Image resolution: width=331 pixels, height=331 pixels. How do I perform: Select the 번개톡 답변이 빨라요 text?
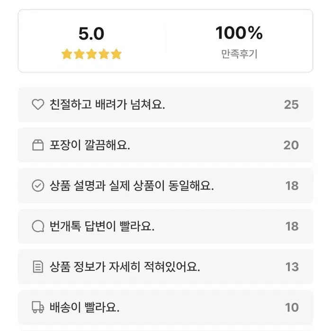click(102, 226)
